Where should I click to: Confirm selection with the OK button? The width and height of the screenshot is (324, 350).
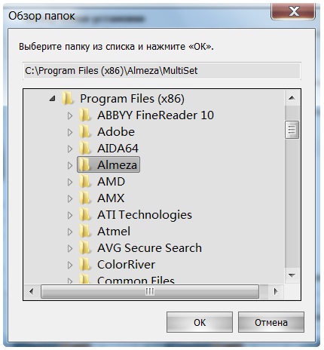200,322
